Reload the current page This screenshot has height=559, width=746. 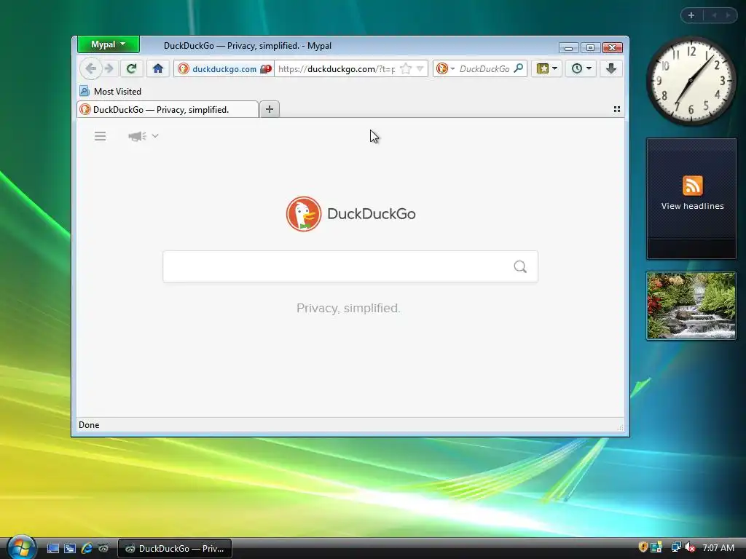coord(131,69)
